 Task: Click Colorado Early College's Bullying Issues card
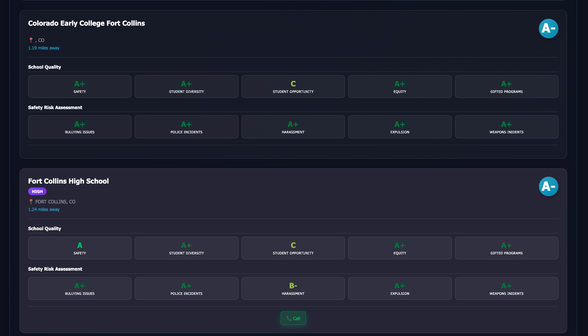coord(80,127)
